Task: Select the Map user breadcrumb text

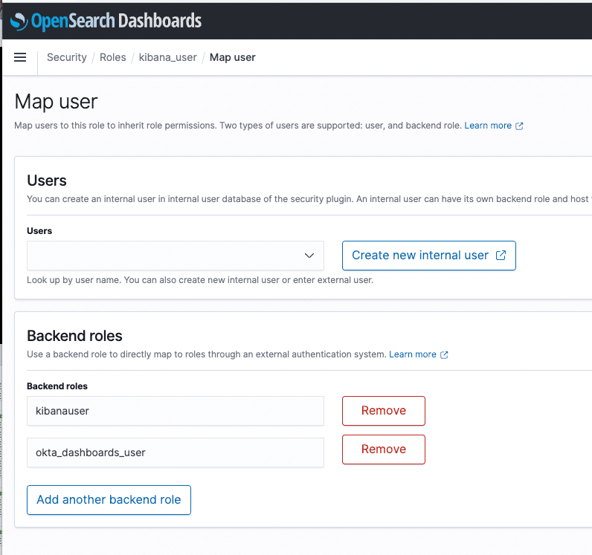Action: tap(233, 57)
